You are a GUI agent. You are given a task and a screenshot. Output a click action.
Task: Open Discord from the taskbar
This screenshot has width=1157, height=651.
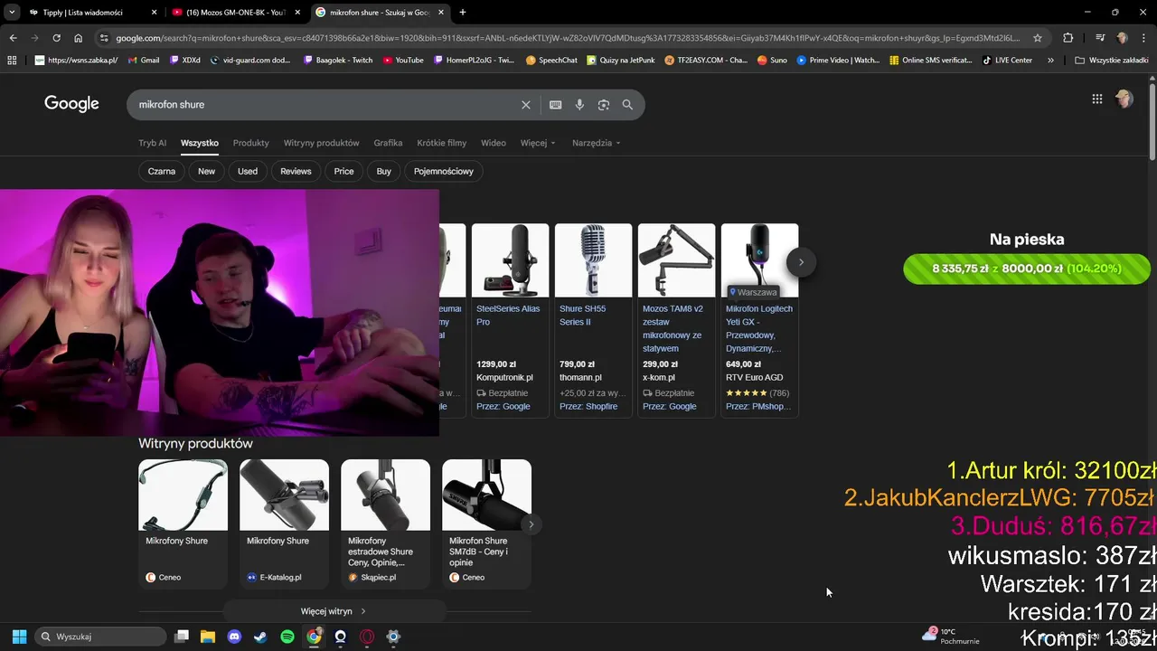pos(235,637)
